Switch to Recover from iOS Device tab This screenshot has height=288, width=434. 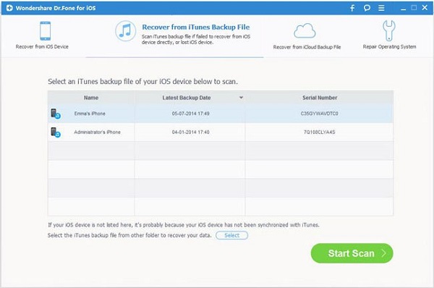pos(42,36)
